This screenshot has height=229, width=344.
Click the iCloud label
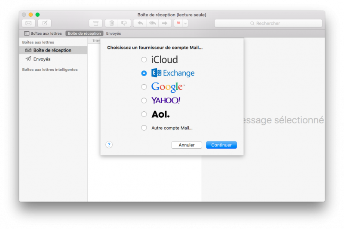[x=165, y=60]
